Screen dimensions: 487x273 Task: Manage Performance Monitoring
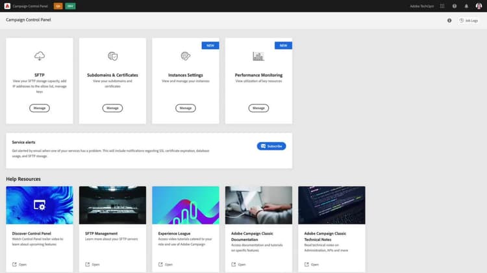[258, 108]
